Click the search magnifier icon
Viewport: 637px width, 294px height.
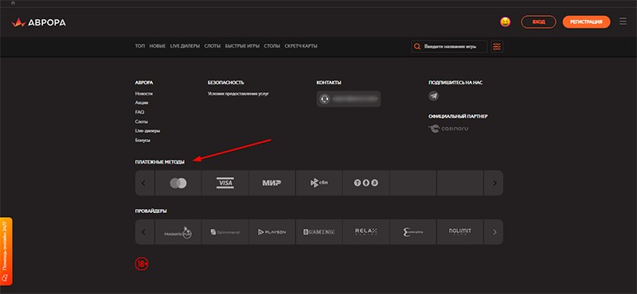click(x=416, y=47)
